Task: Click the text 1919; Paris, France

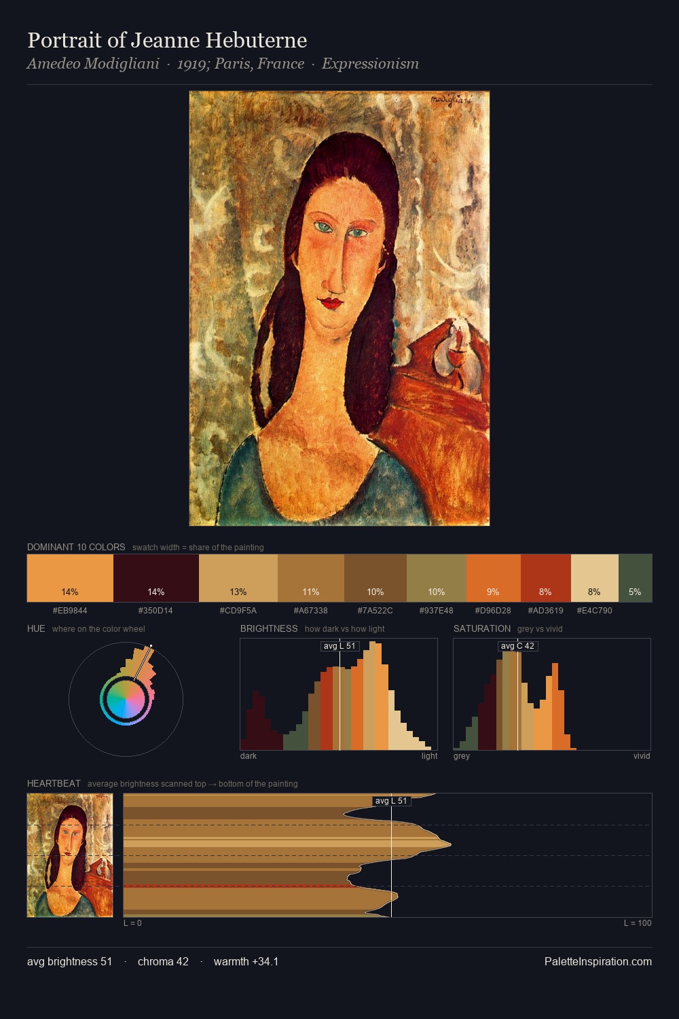Action: 240,64
